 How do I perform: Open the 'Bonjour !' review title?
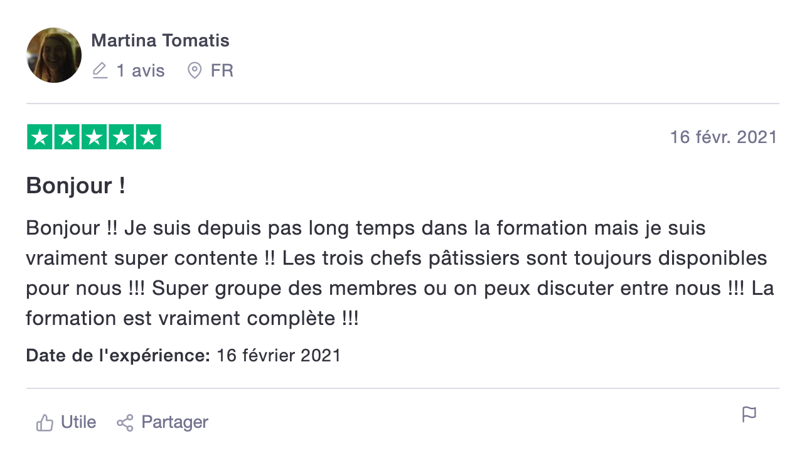[76, 186]
